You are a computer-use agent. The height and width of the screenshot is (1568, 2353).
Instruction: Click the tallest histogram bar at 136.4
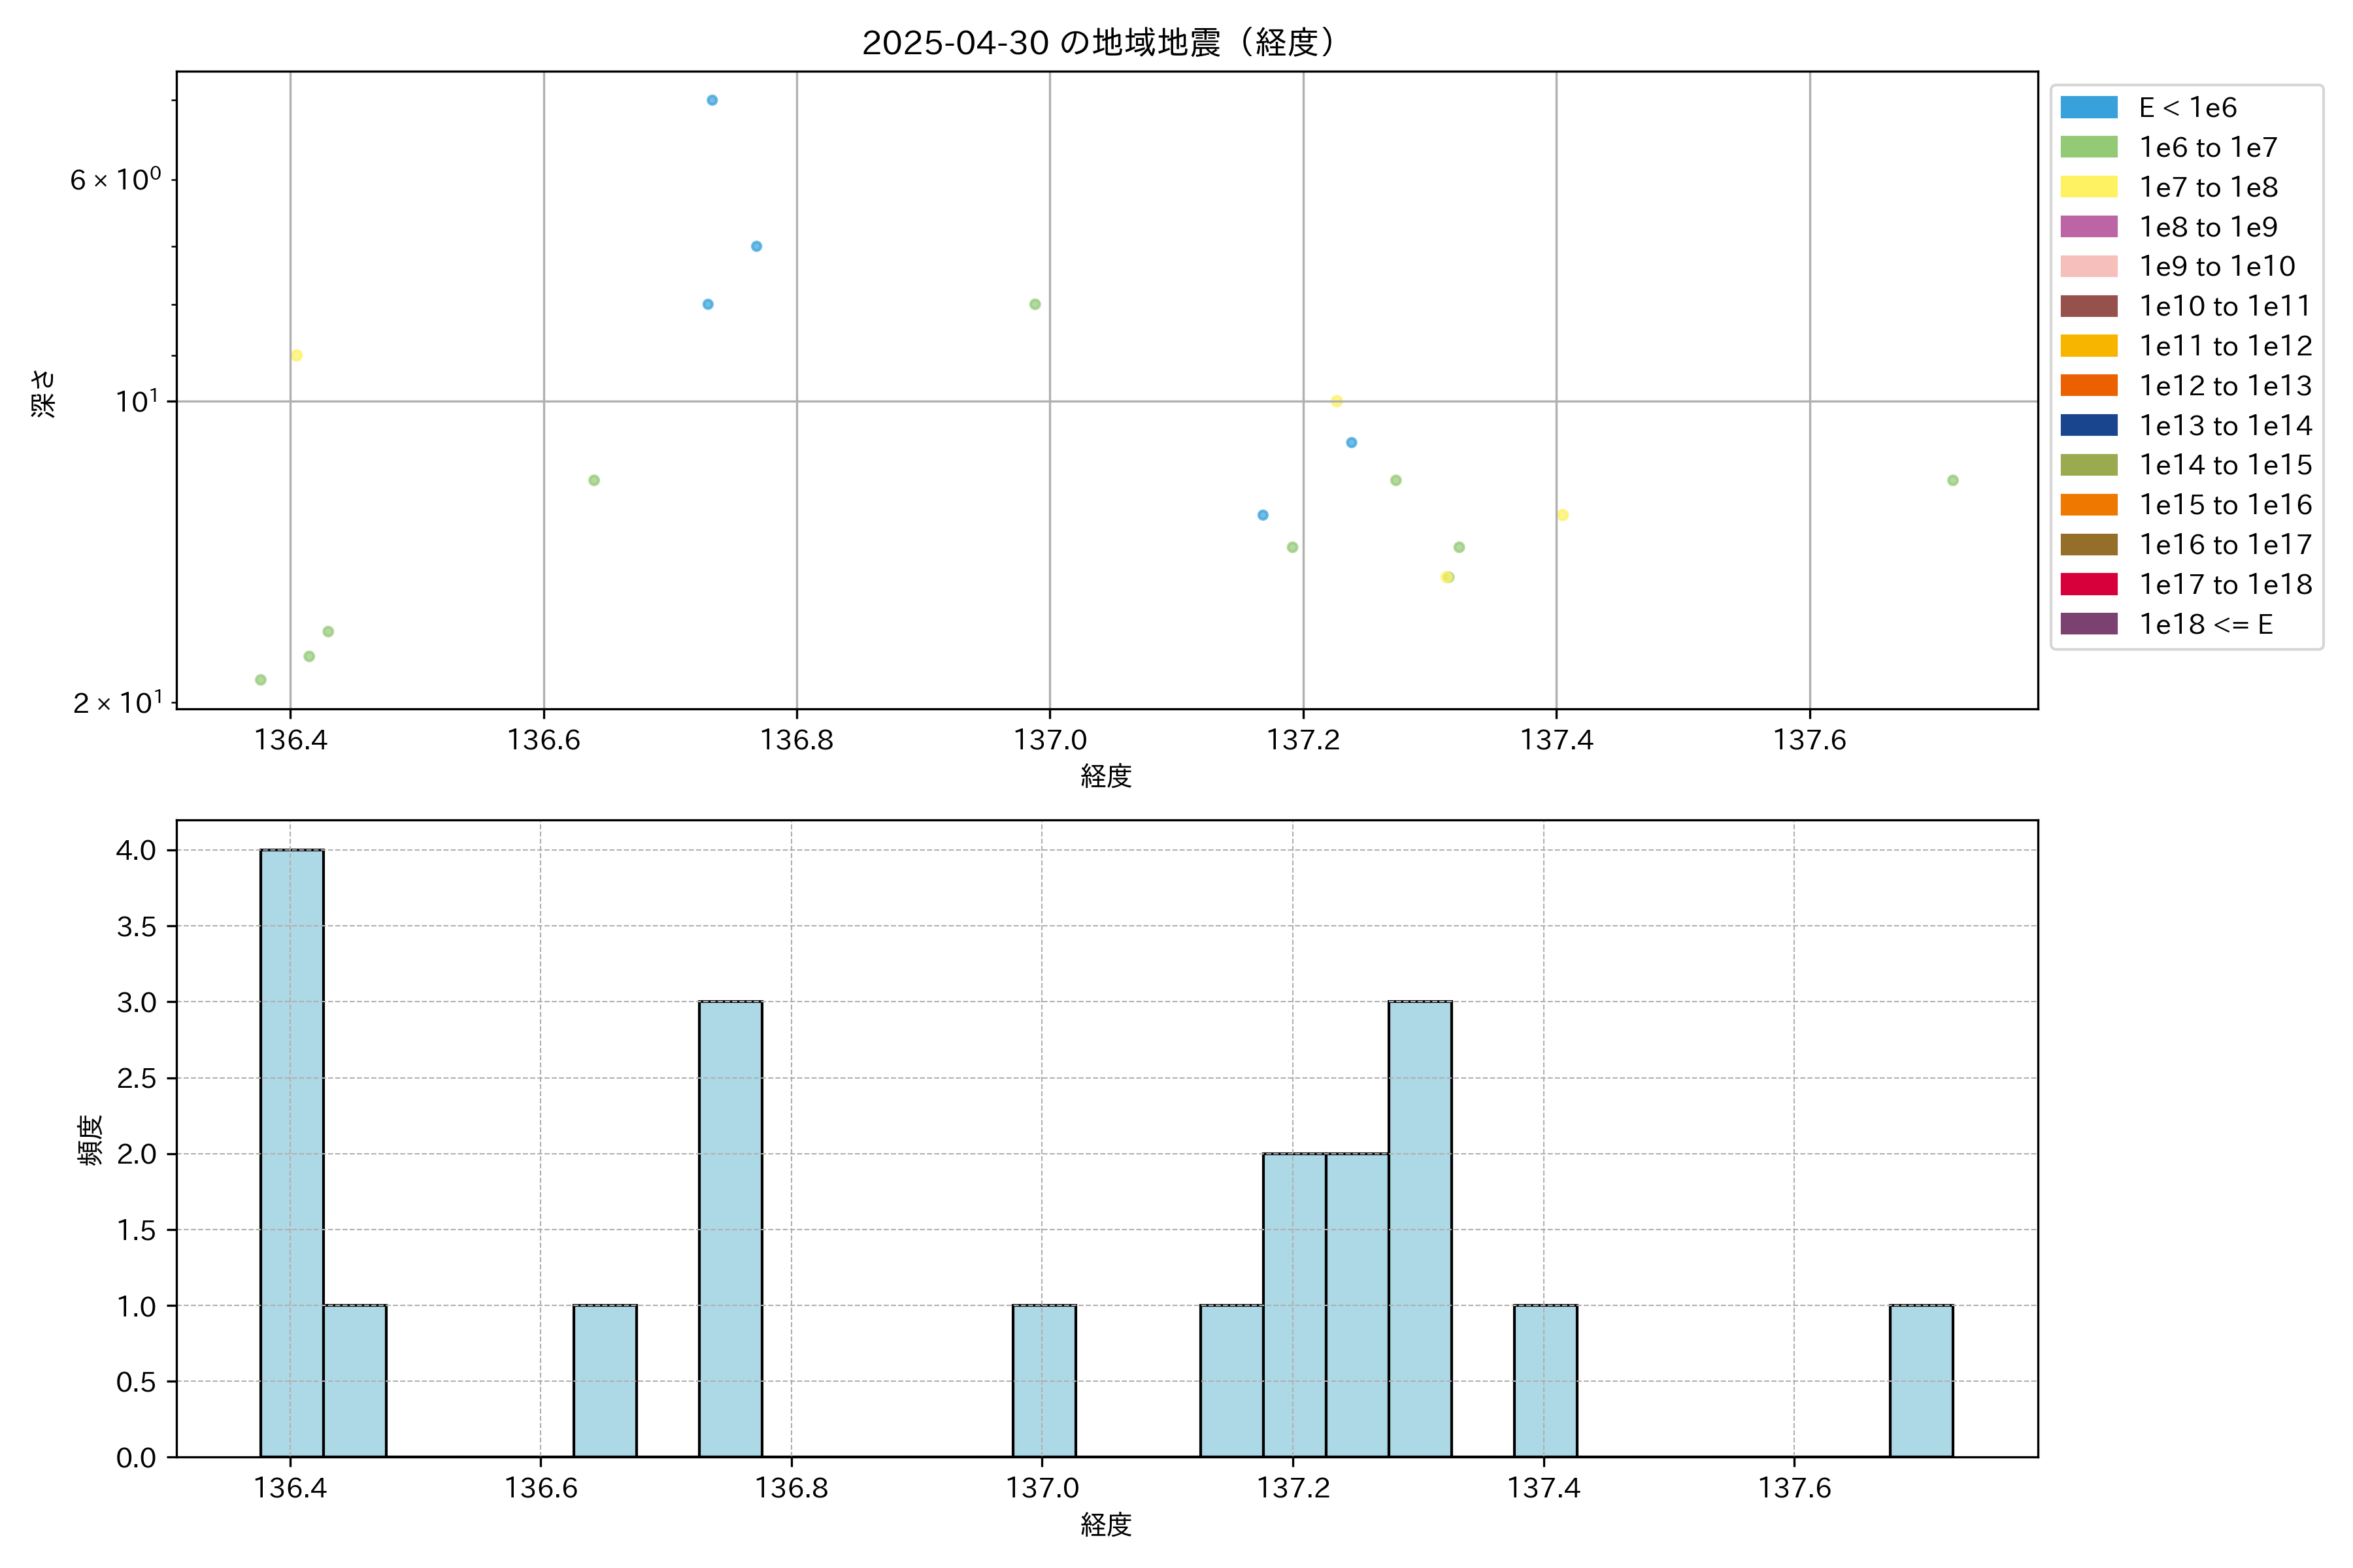pos(291,1152)
